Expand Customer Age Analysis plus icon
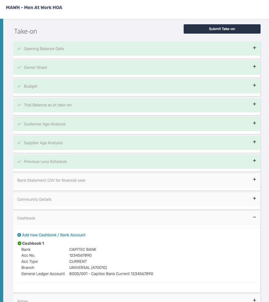Viewport: 269px width, 302px height. click(x=254, y=123)
